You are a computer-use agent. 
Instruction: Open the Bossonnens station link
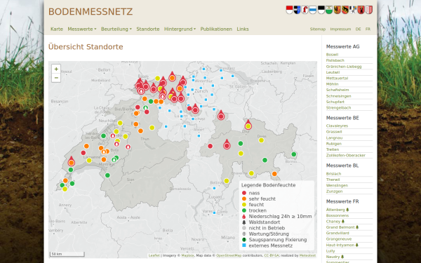click(x=338, y=215)
